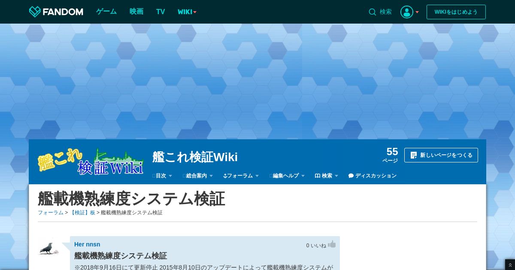The height and width of the screenshot is (270, 515).
Task: Expand the 目次 navigation dropdown
Action: tap(162, 176)
